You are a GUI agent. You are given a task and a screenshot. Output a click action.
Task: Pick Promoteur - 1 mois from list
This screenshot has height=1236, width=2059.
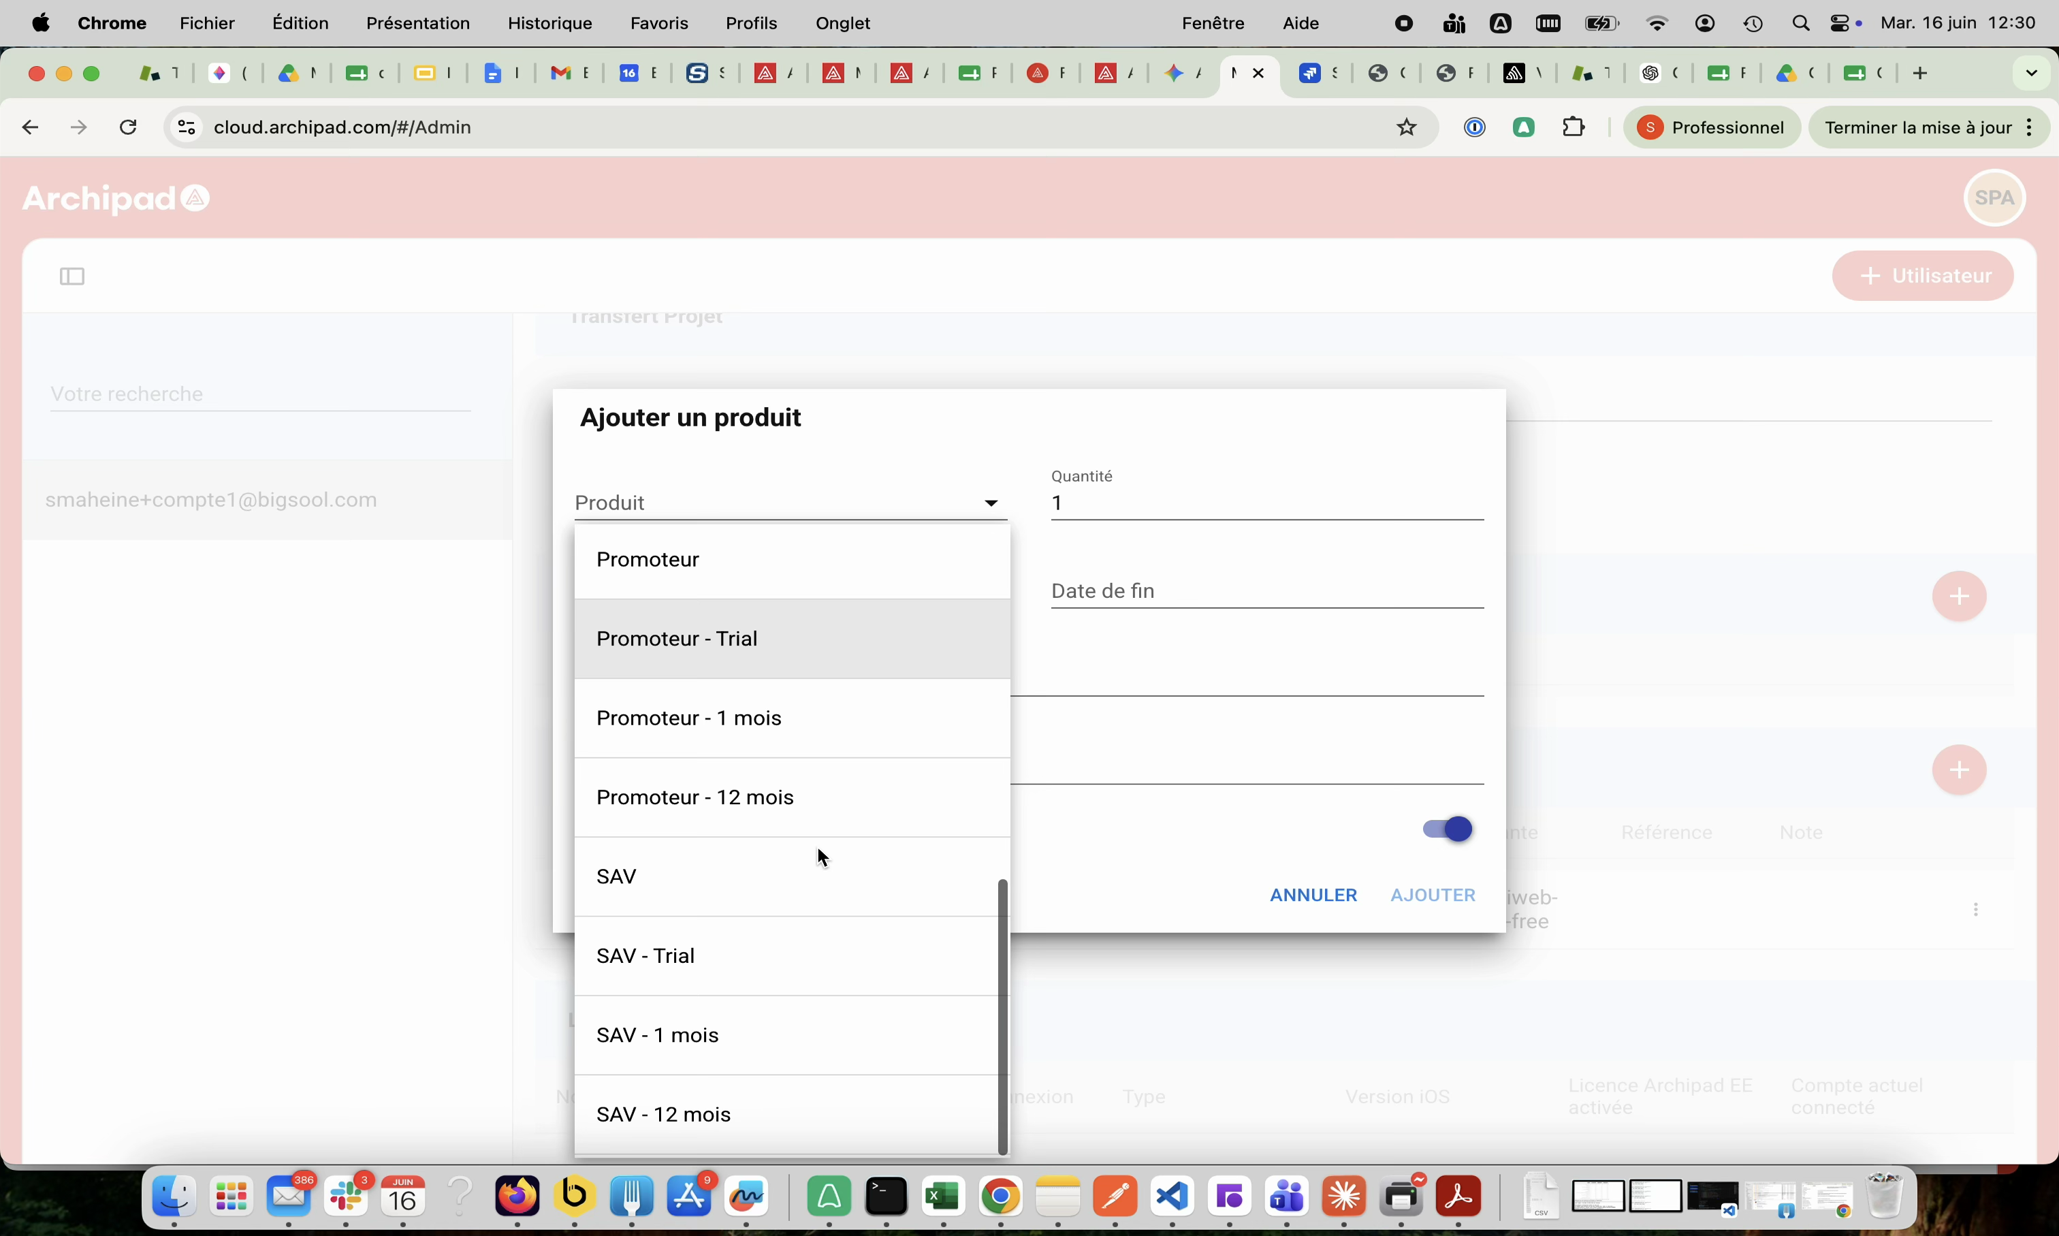coord(792,718)
